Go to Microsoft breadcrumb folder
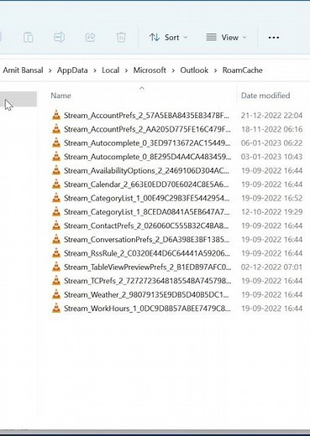The height and width of the screenshot is (436, 310). click(x=150, y=70)
